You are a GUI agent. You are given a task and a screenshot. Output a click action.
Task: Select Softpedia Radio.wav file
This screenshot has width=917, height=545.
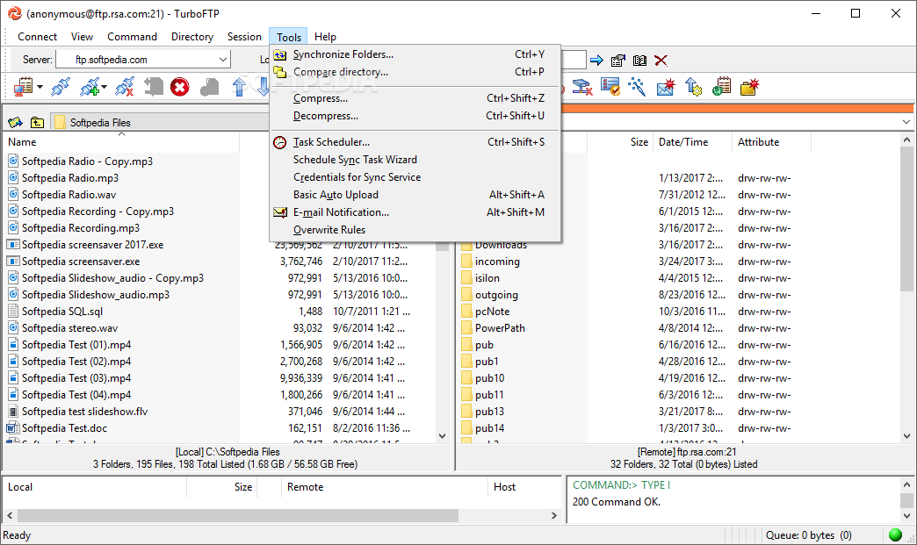[69, 195]
